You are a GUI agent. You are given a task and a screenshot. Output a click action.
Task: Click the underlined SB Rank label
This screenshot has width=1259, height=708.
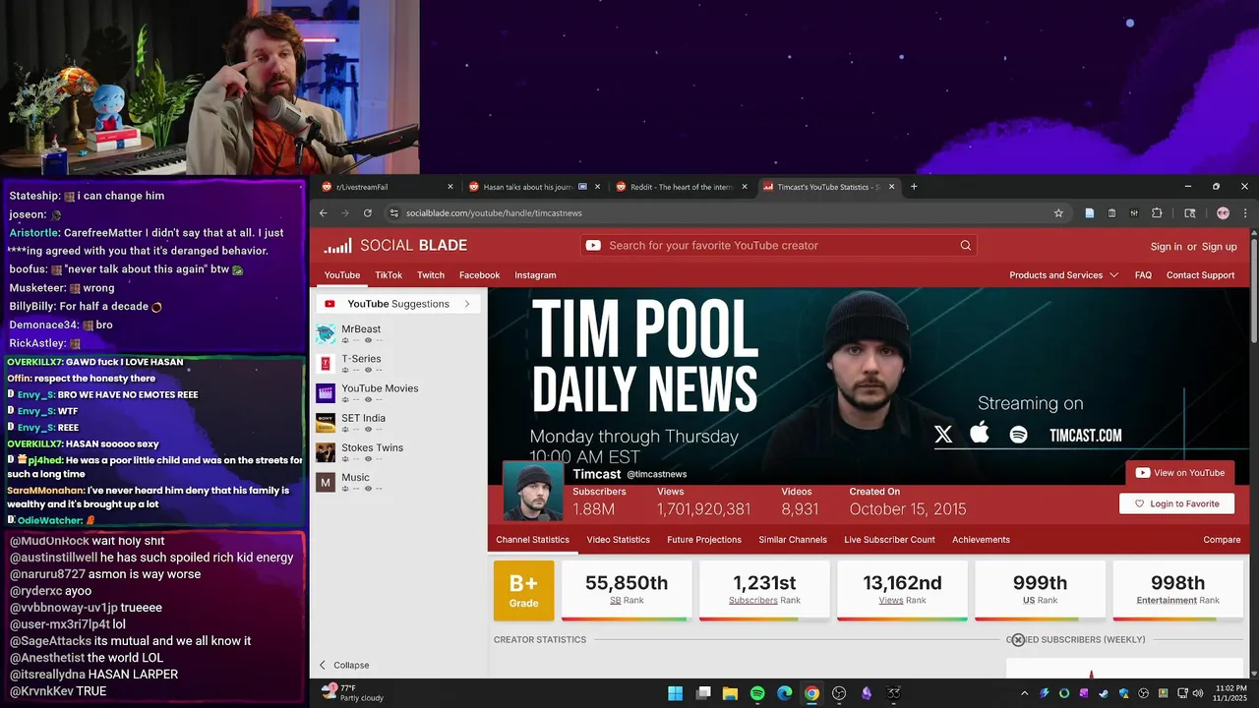(x=615, y=600)
